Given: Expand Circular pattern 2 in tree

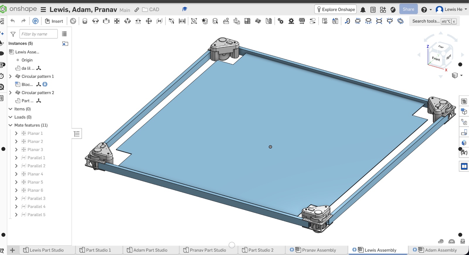Looking at the screenshot, I should click(11, 93).
